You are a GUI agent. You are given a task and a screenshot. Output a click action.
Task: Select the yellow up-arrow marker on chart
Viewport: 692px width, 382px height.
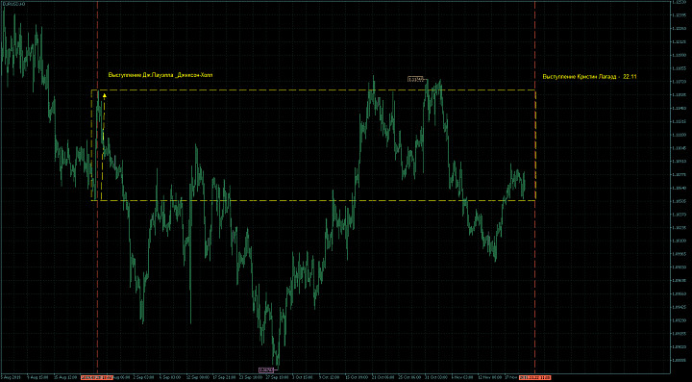click(x=104, y=94)
